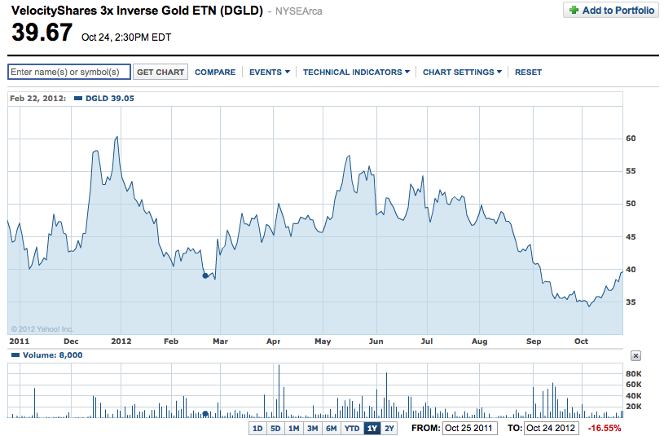Click the data point marker on volume chart
Viewport: 664px width, 436px height.
click(205, 414)
